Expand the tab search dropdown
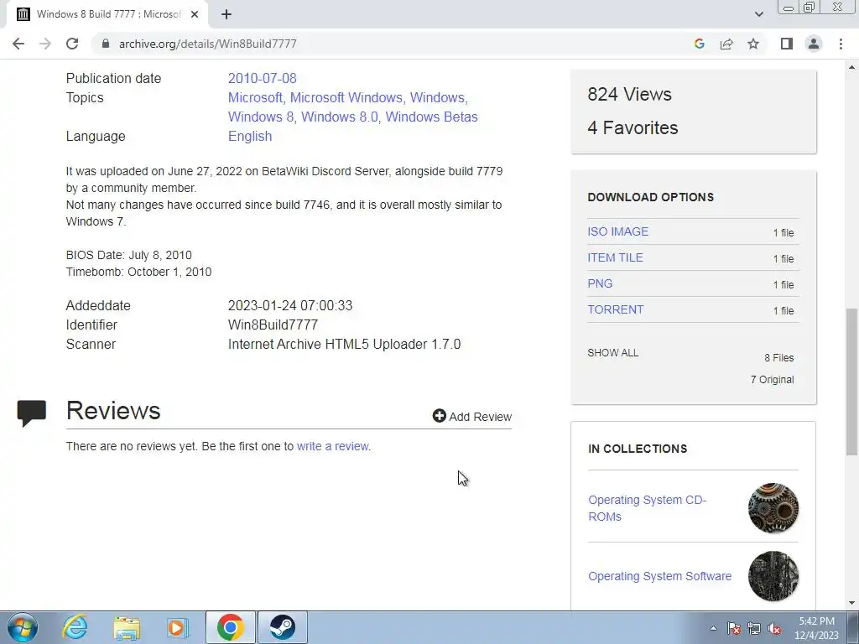Screen dimensions: 859x644 [758, 14]
